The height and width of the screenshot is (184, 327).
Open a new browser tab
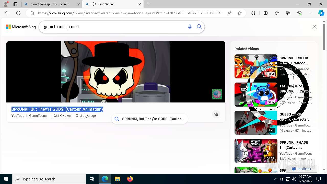[148, 4]
